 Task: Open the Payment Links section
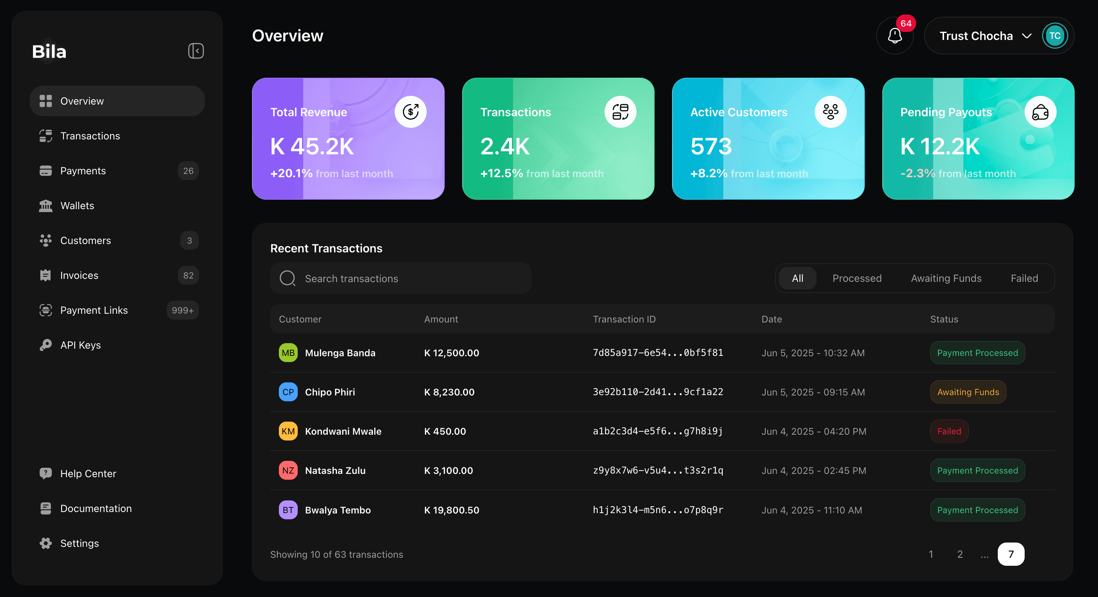(x=94, y=310)
